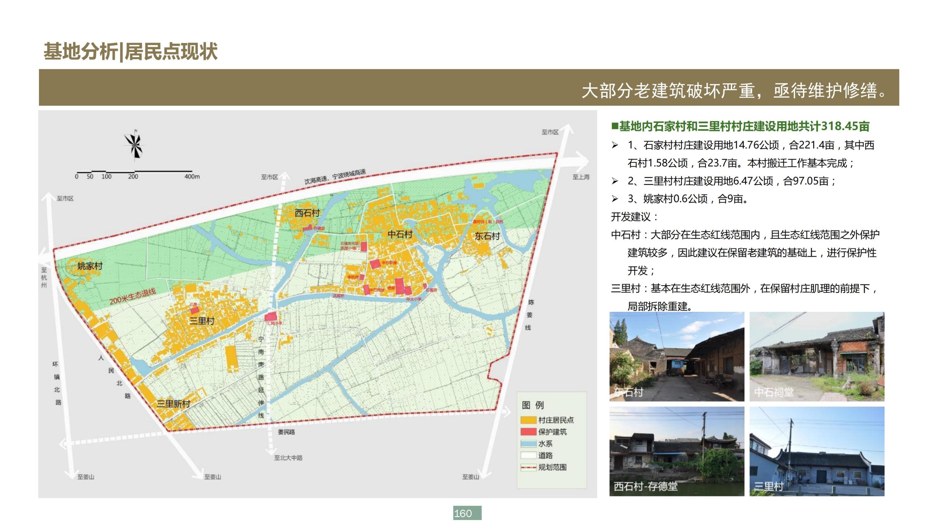
Task: Click the blue 水系 legend swatch
Action: tap(528, 444)
